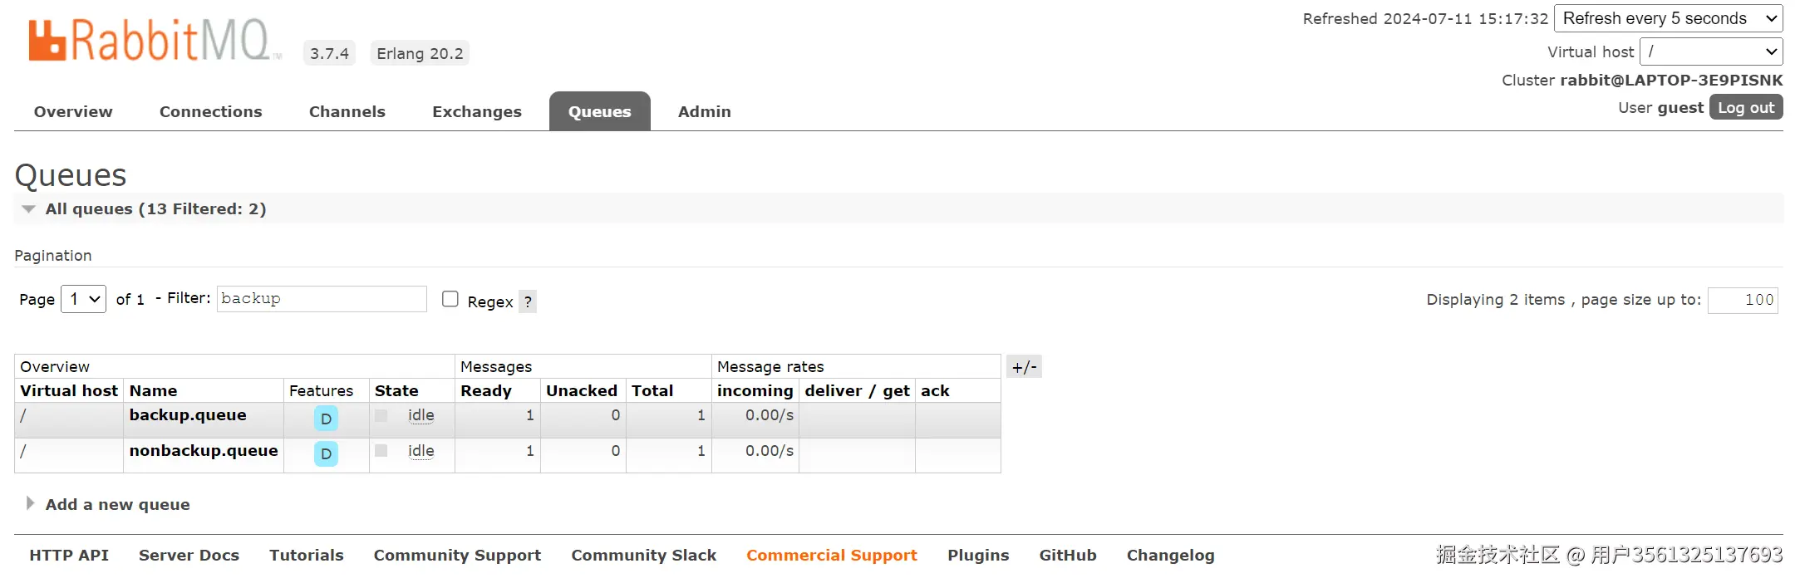This screenshot has height=583, width=1800.
Task: Switch to the Exchanges tab
Action: 476,111
